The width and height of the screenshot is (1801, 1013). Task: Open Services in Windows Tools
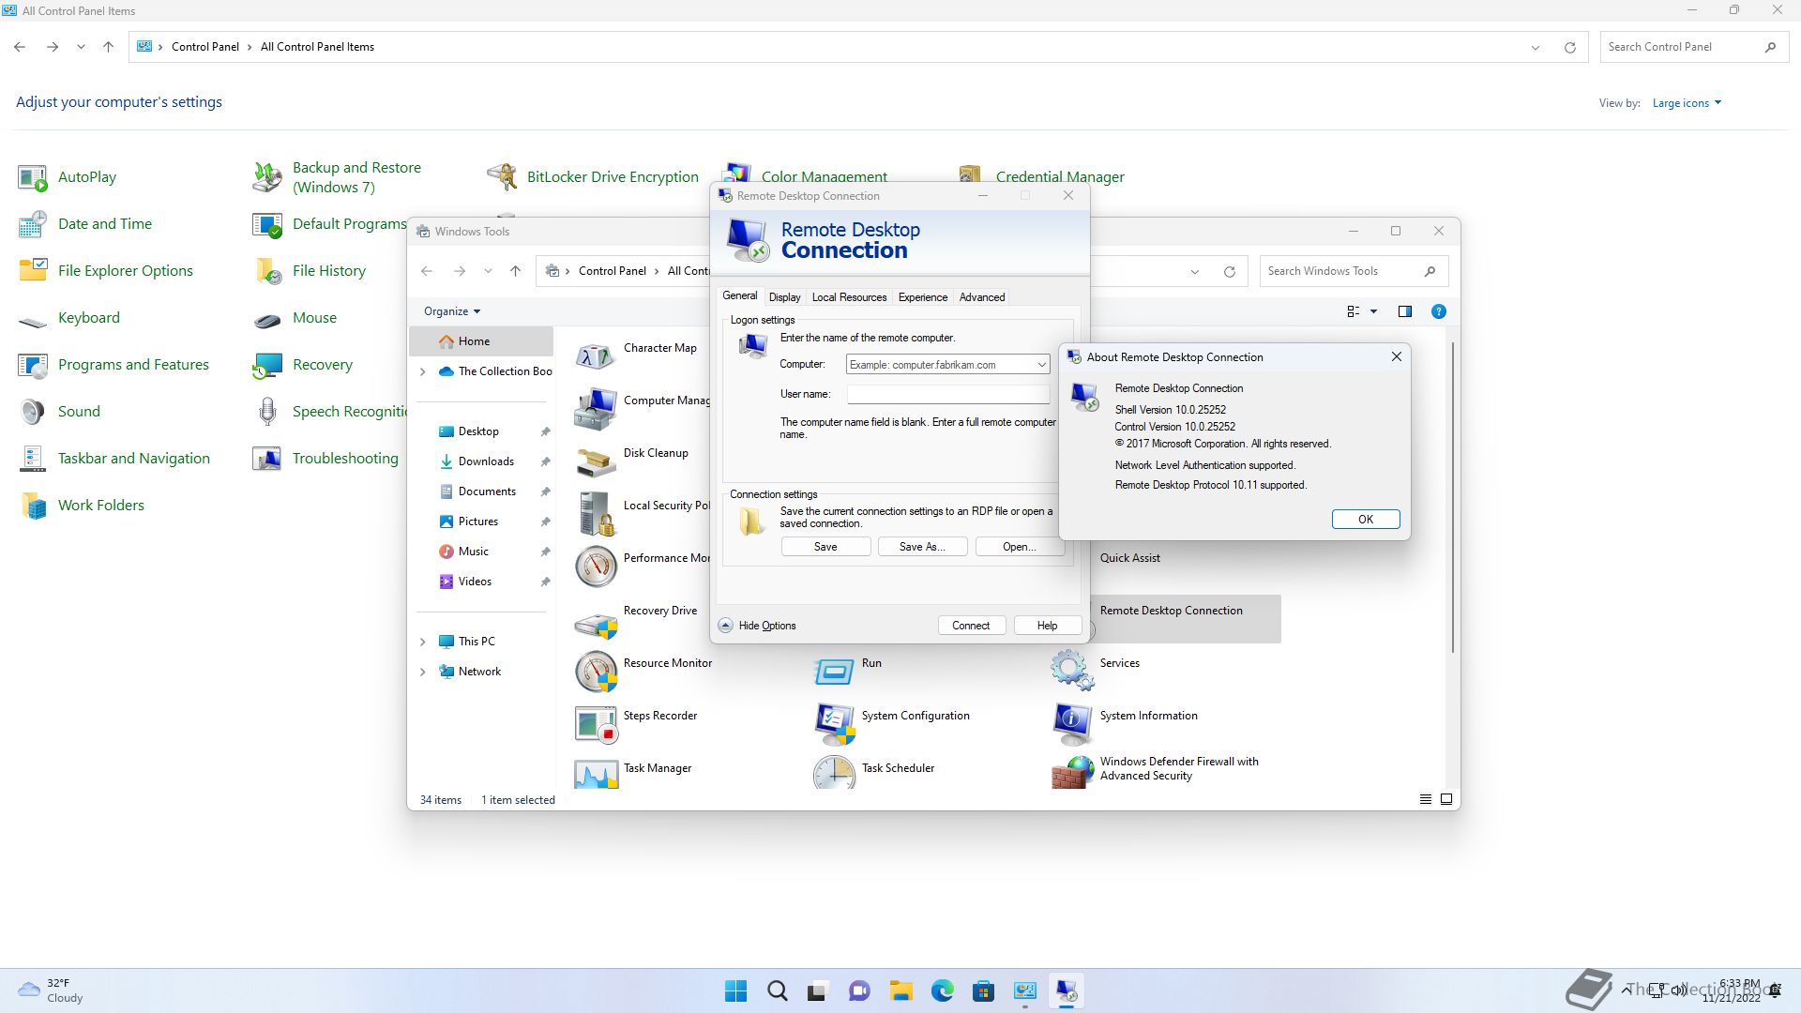coord(1096,670)
